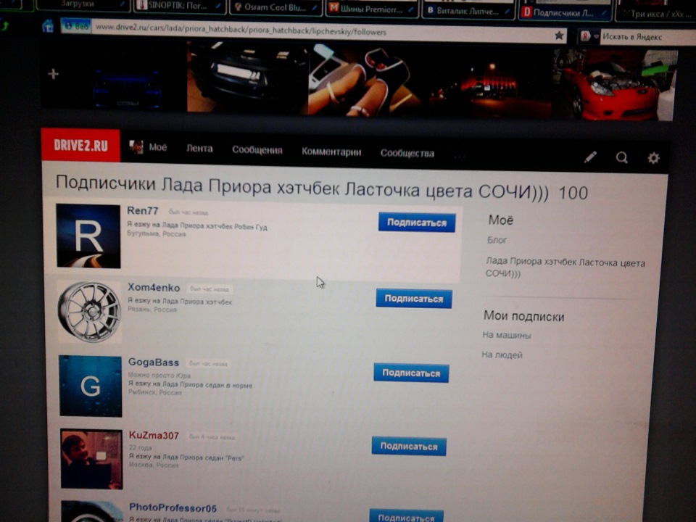Image resolution: width=696 pixels, height=522 pixels.
Task: Click the pencil write icon
Action: (590, 157)
